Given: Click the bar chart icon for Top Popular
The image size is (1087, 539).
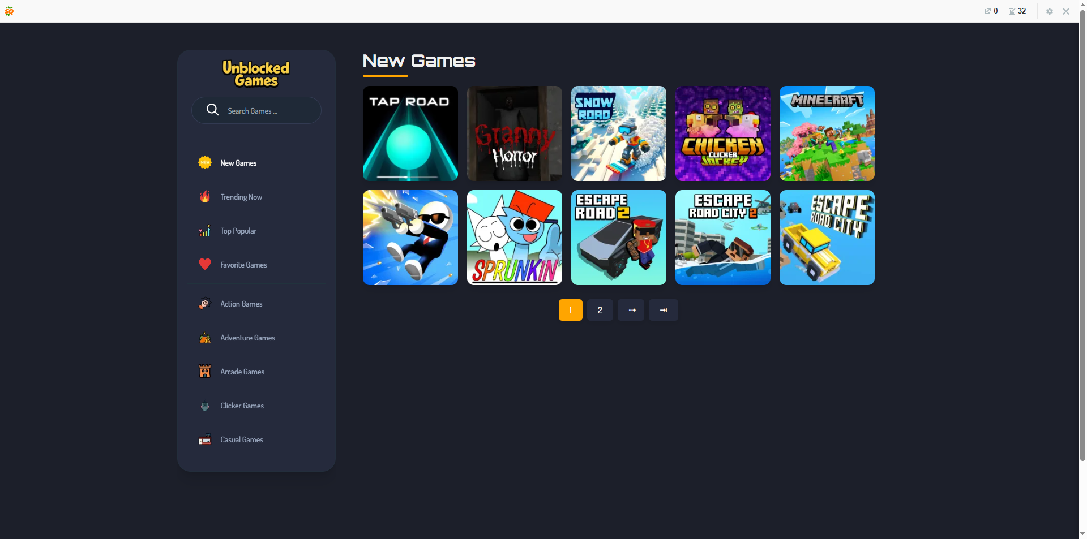Looking at the screenshot, I should [x=205, y=231].
